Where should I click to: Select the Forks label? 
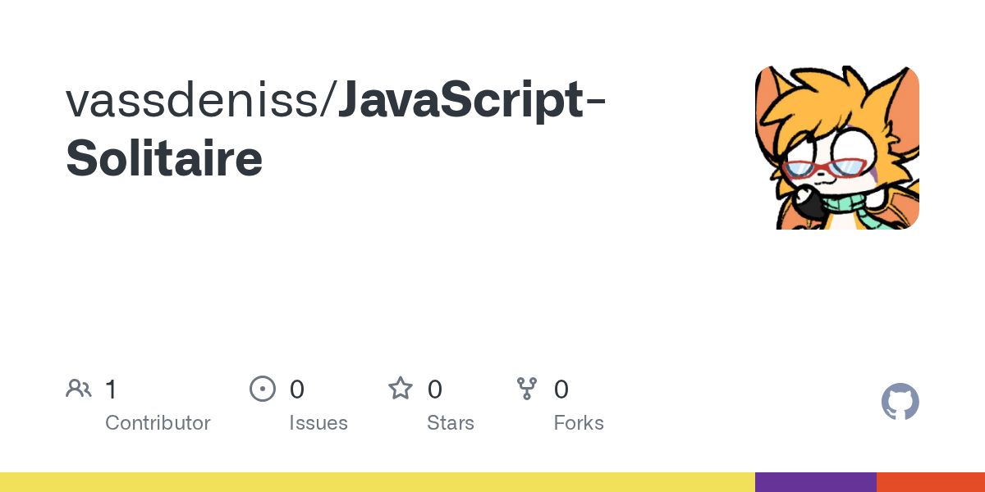click(x=579, y=423)
